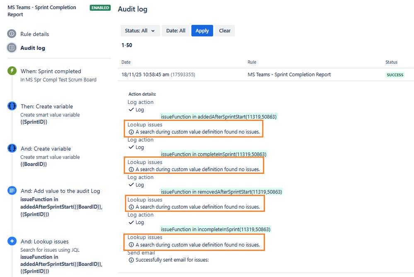Click the SprintID Create variable braces icon

12,106
